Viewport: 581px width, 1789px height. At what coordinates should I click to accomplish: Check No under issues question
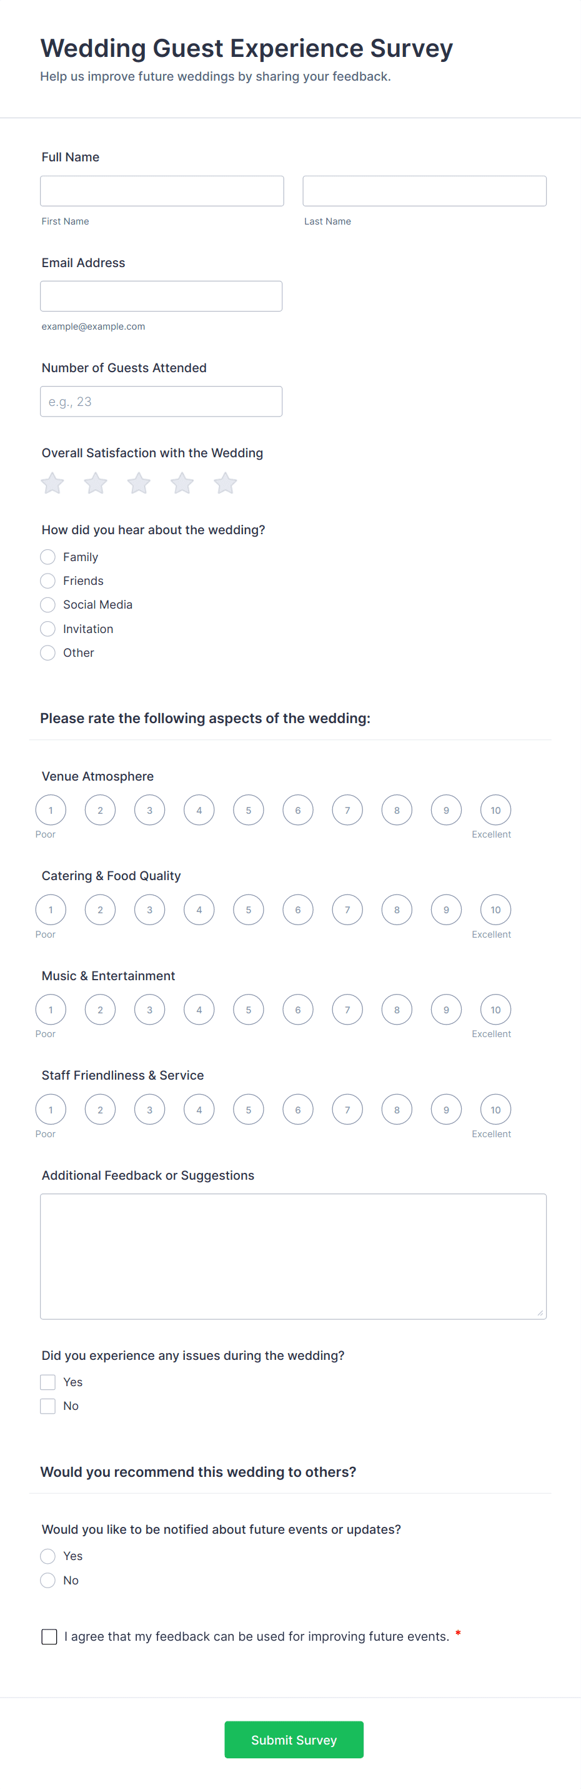click(x=47, y=1405)
